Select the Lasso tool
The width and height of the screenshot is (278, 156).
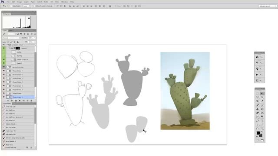coord(258,97)
